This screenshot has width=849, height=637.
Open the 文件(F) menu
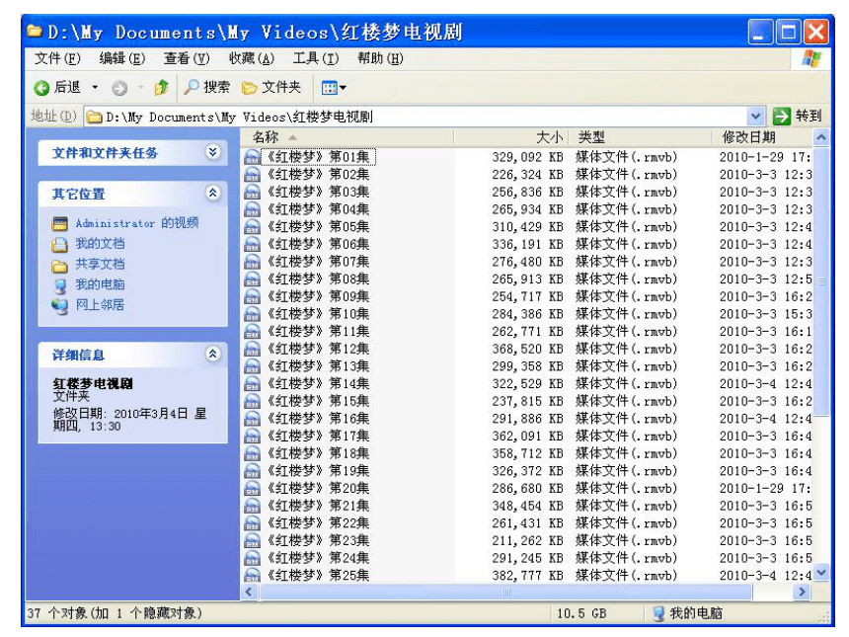point(57,58)
